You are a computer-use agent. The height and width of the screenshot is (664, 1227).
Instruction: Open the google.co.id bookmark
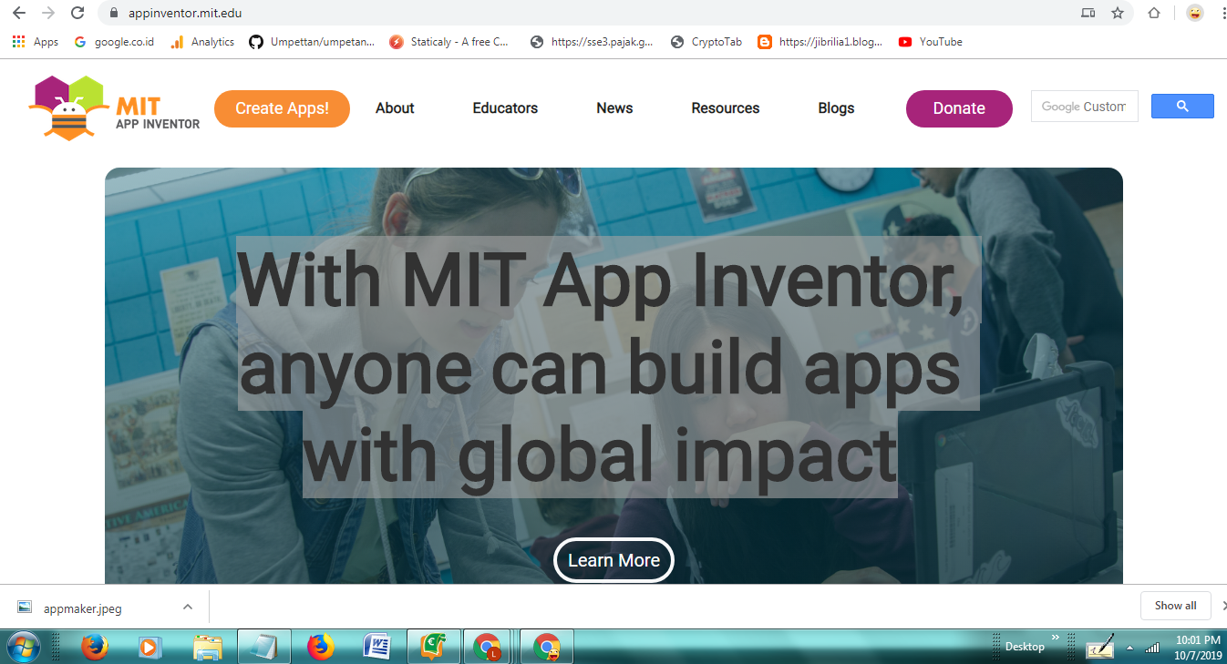pos(114,42)
